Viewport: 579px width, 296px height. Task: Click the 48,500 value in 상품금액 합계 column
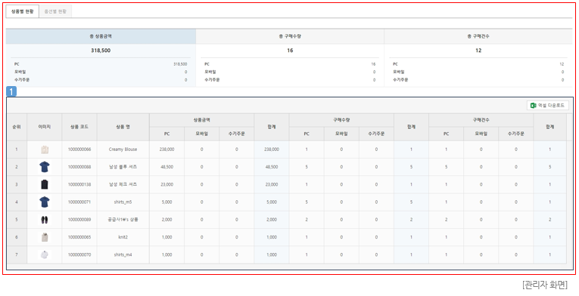(272, 167)
